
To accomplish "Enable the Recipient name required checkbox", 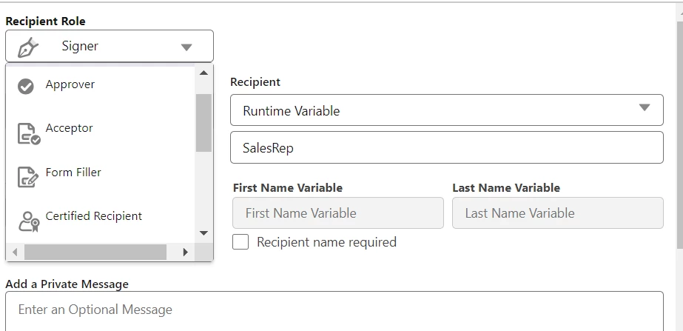I will coord(240,242).
